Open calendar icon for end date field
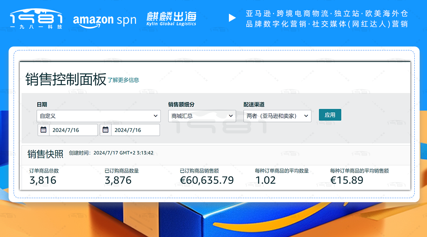 click(x=106, y=130)
